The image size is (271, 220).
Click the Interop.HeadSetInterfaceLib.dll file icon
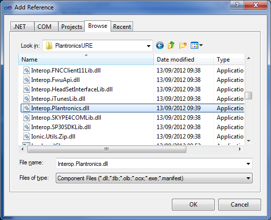(26, 89)
